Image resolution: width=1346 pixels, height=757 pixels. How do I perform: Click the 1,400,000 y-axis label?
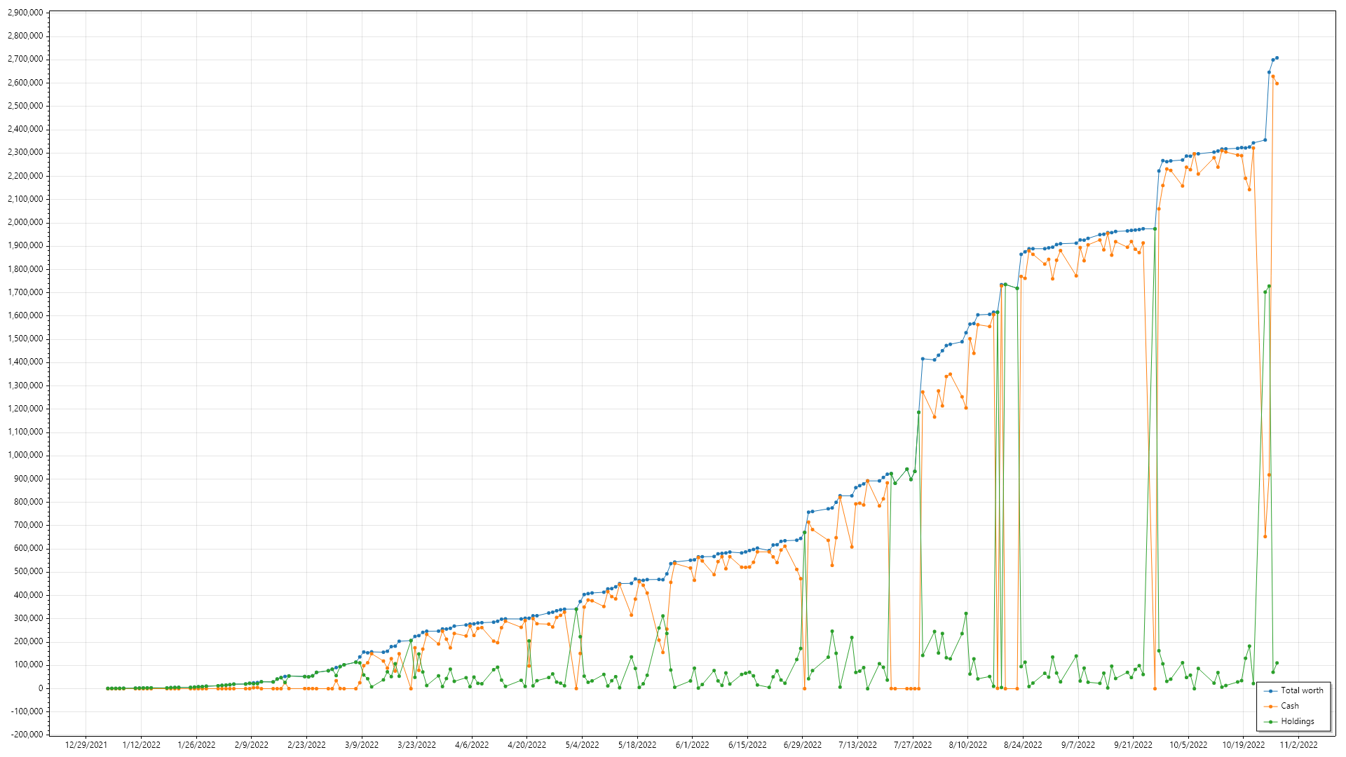pyautogui.click(x=25, y=362)
